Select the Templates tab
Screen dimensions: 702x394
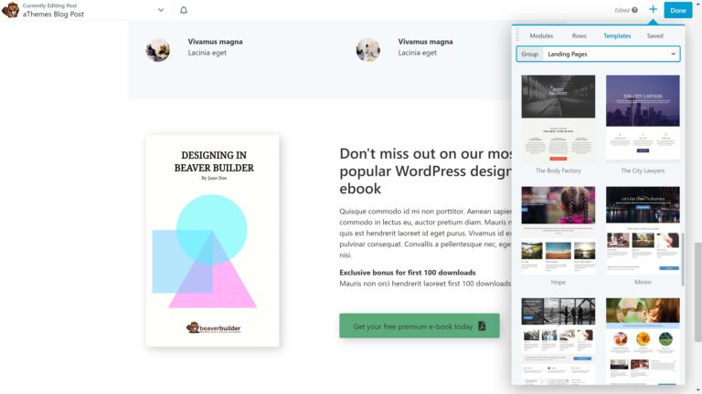tap(617, 36)
